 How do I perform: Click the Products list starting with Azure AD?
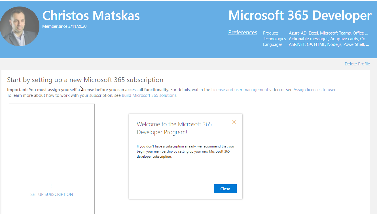click(329, 33)
